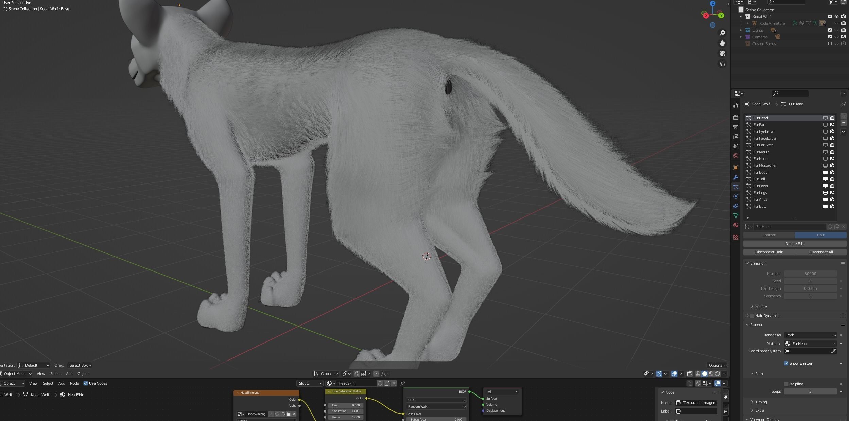Image resolution: width=849 pixels, height=421 pixels.
Task: Open the Object Mode dropdown
Action: (x=16, y=374)
